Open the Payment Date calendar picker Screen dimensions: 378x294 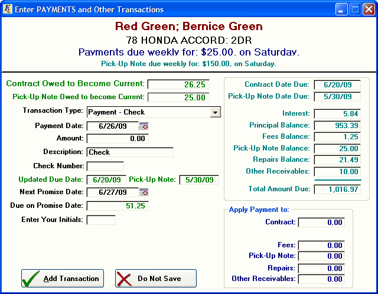tap(144, 126)
